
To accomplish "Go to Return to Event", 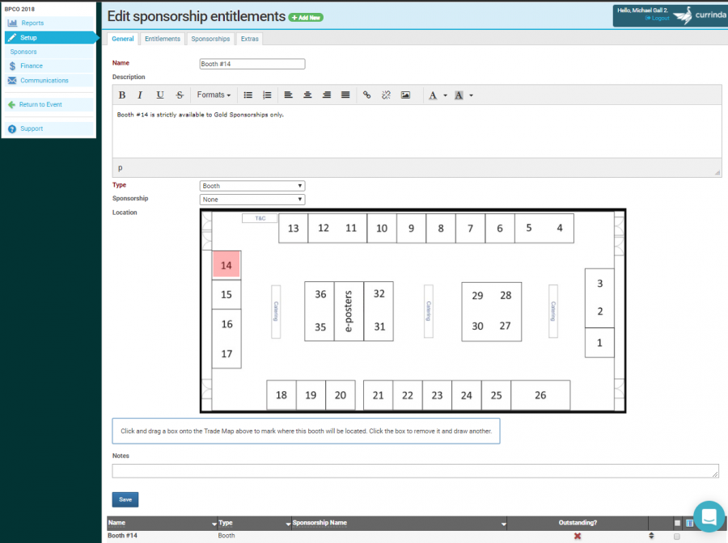I will [x=40, y=105].
